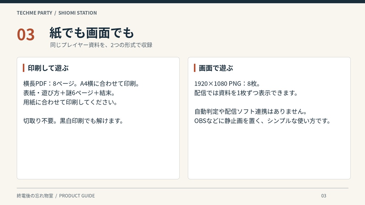Click the card heading '画面で遊ぶ'
Viewport: 365px width, 205px height.
pos(216,68)
